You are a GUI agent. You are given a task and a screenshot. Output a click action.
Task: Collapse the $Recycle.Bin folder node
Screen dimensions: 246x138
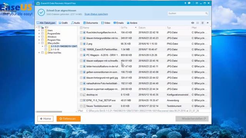39,43
